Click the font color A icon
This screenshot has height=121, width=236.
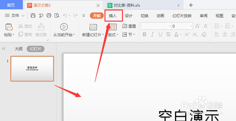pos(176,35)
